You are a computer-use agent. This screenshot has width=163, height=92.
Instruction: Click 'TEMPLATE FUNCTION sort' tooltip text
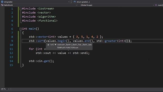pyautogui.click(x=67, y=48)
